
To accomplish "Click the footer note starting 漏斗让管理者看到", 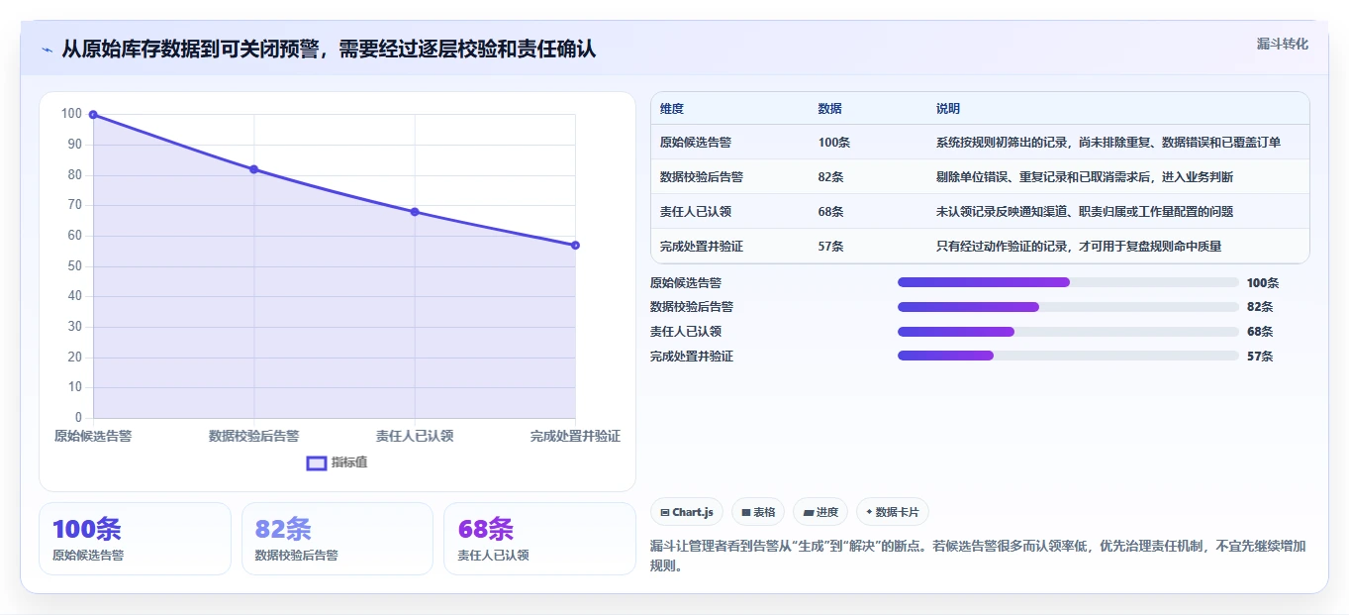I will click(979, 557).
